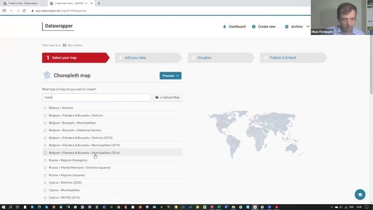This screenshot has height=210, width=373.
Task: Open a new browser tab
Action: click(x=98, y=3)
